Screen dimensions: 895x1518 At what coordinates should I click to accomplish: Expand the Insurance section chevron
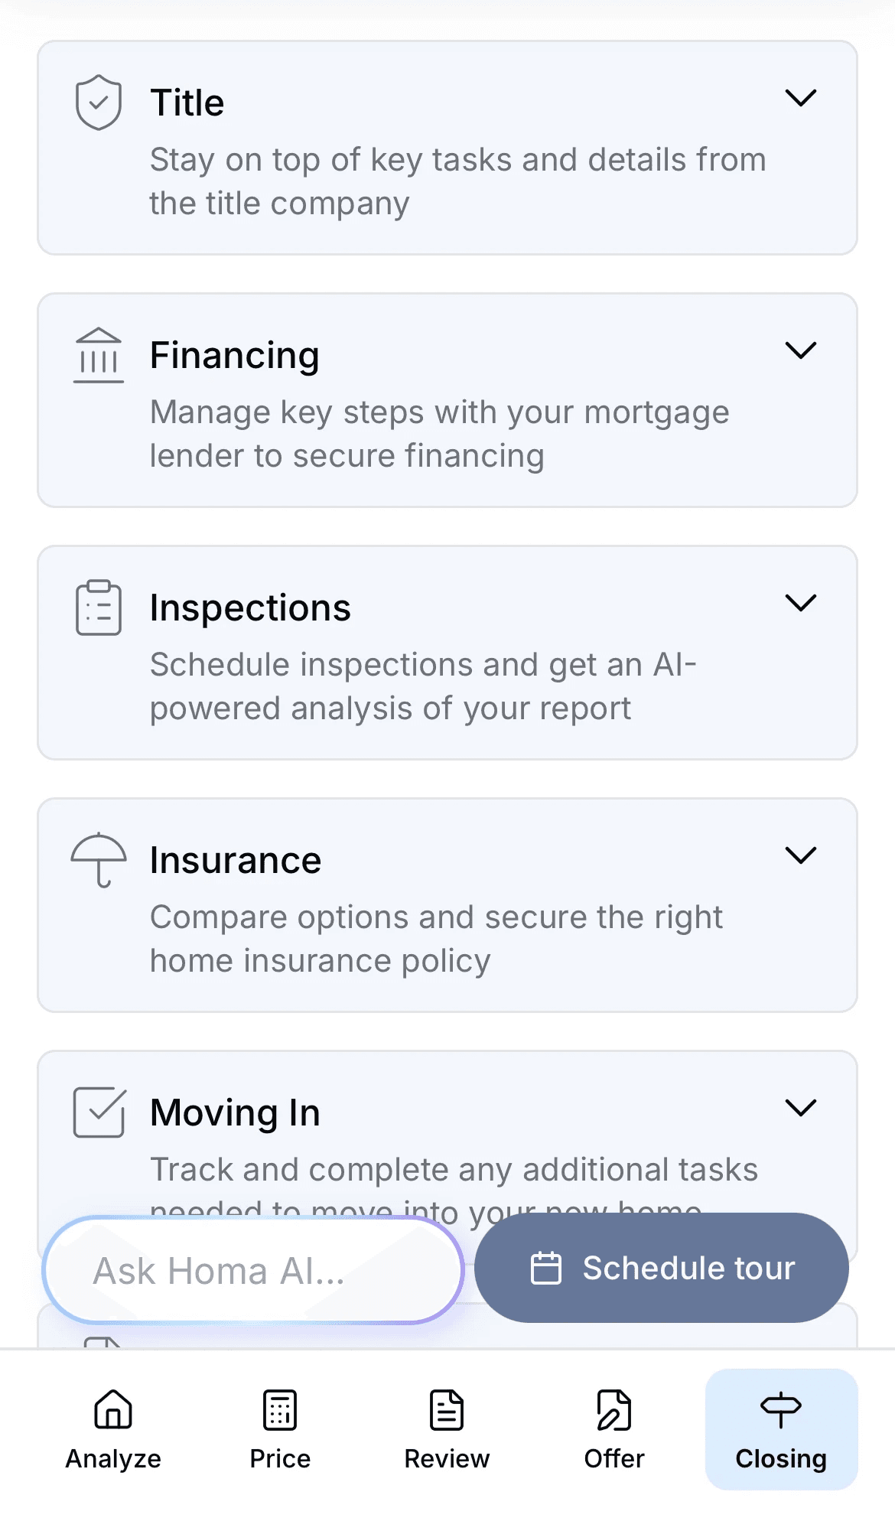pyautogui.click(x=801, y=855)
